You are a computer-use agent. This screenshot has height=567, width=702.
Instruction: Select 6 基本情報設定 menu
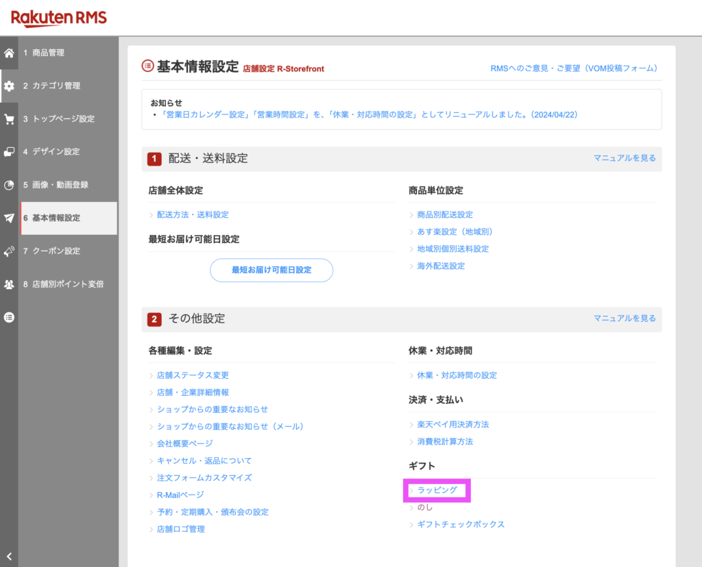[x=69, y=218]
